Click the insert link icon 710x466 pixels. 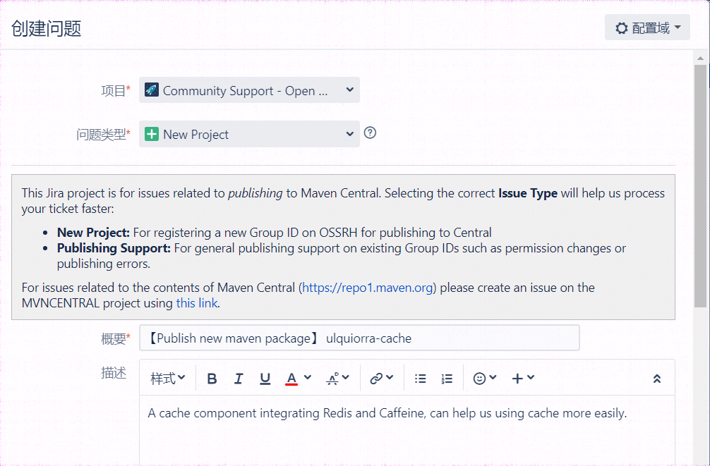[x=376, y=379]
